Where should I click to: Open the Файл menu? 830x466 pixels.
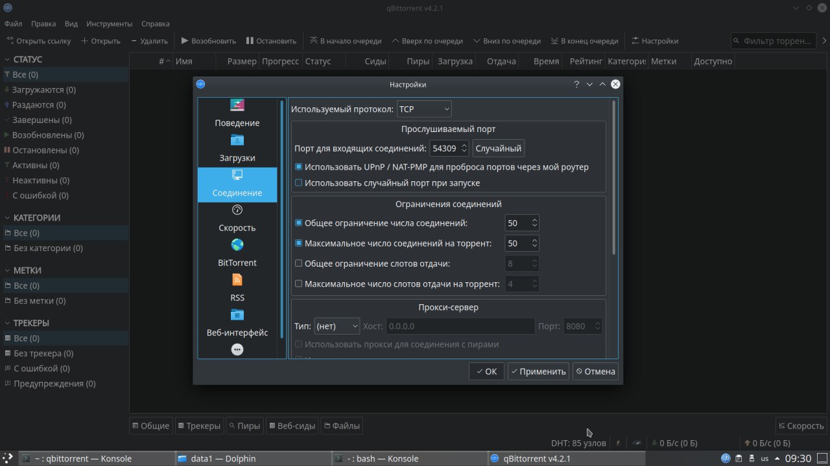(13, 24)
